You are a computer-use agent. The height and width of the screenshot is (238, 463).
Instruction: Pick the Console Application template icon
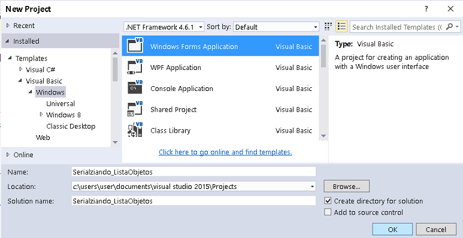135,88
